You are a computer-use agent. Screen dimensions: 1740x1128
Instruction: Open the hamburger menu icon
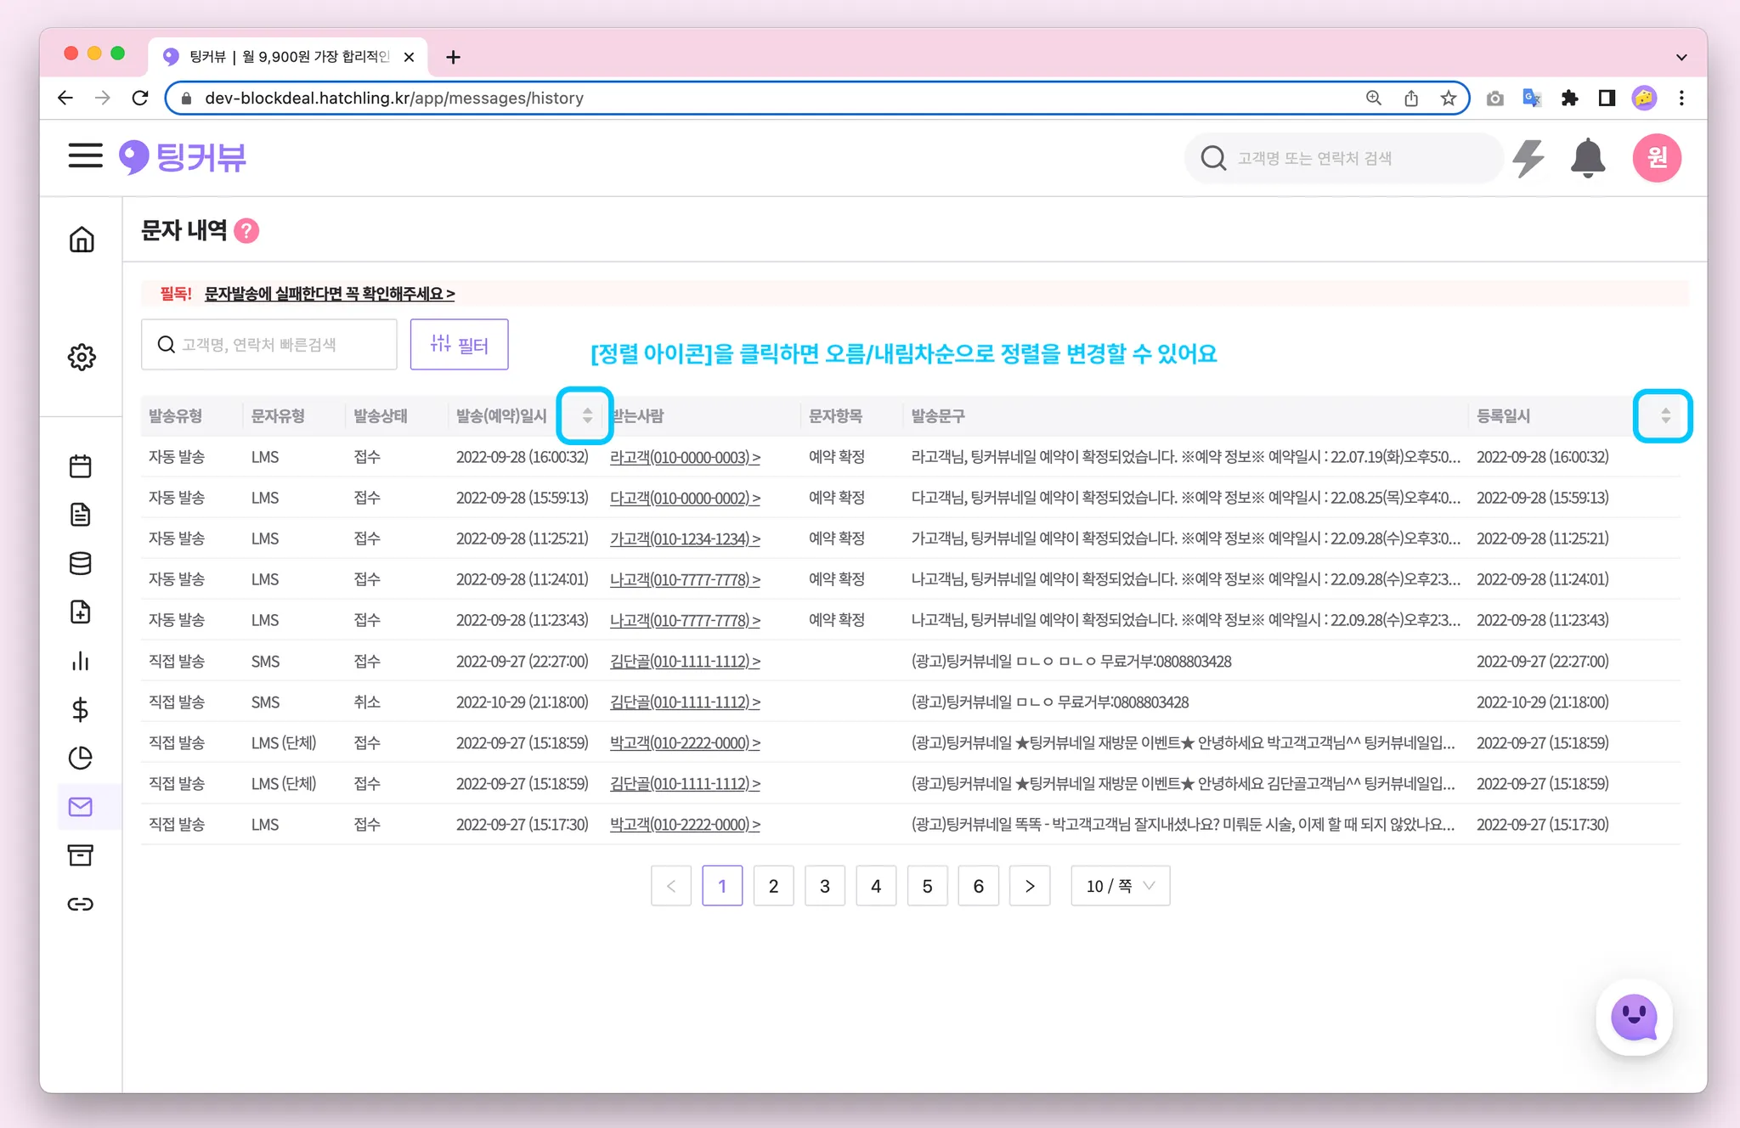tap(85, 156)
